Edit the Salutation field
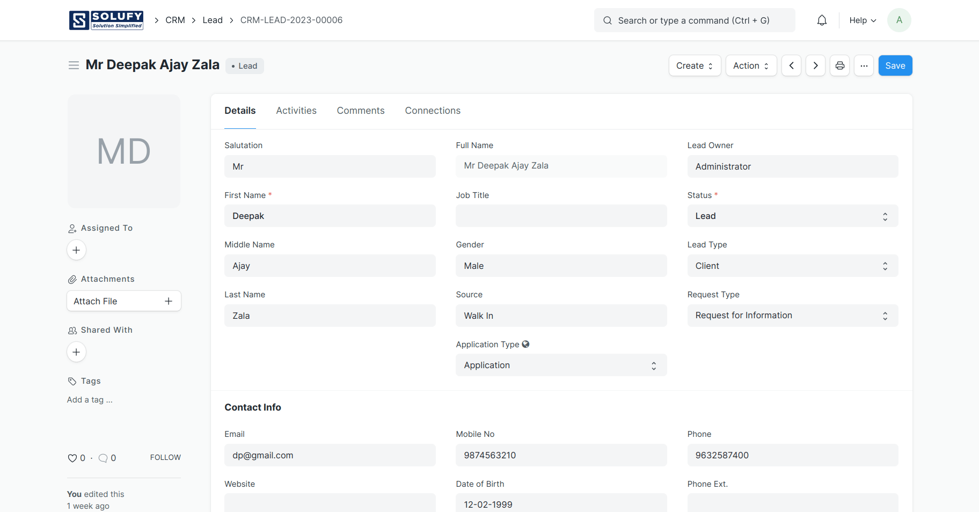Screen dimensions: 979x512 click(330, 166)
